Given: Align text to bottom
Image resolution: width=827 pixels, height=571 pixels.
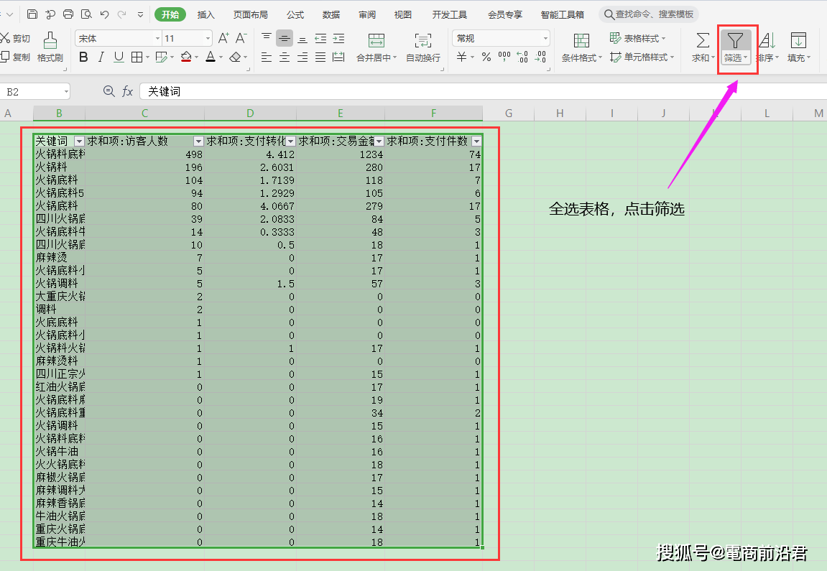Looking at the screenshot, I should (302, 38).
